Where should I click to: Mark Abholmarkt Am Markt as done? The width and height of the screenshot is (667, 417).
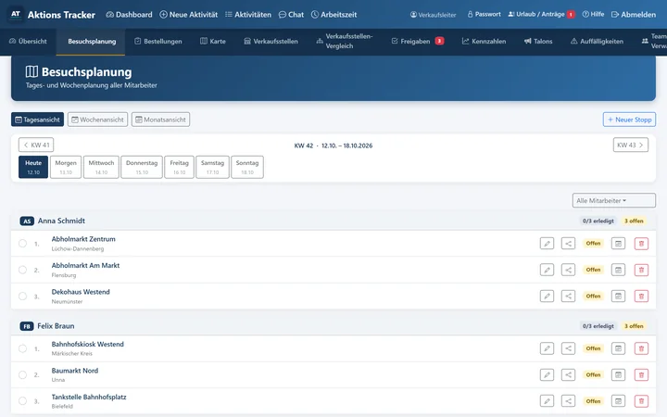pos(22,270)
